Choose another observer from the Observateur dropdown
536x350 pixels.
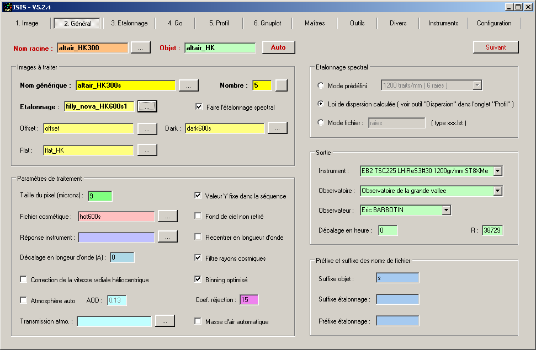click(x=447, y=209)
